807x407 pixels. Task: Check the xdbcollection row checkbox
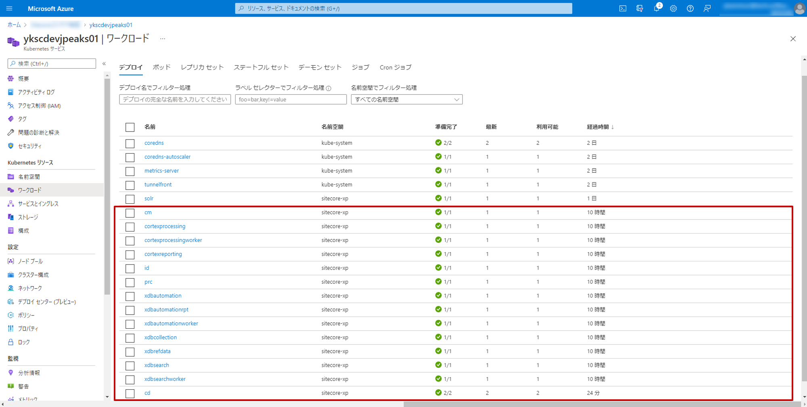click(x=130, y=338)
